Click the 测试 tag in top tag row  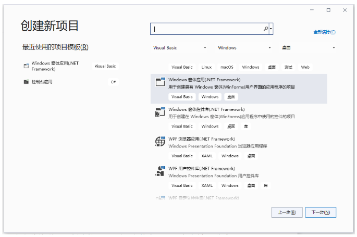(288, 67)
